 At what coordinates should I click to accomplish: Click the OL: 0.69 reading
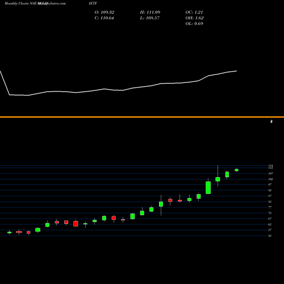(x=194, y=24)
